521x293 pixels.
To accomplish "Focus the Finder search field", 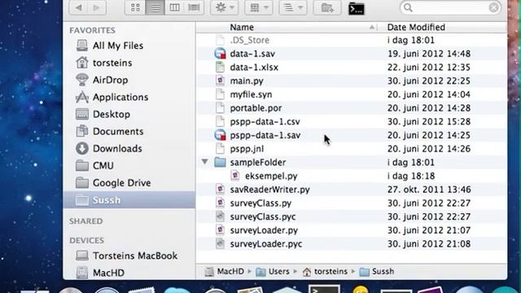I will 450,7.
